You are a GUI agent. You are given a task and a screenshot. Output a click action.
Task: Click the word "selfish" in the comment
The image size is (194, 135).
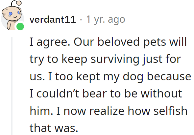[170, 111]
